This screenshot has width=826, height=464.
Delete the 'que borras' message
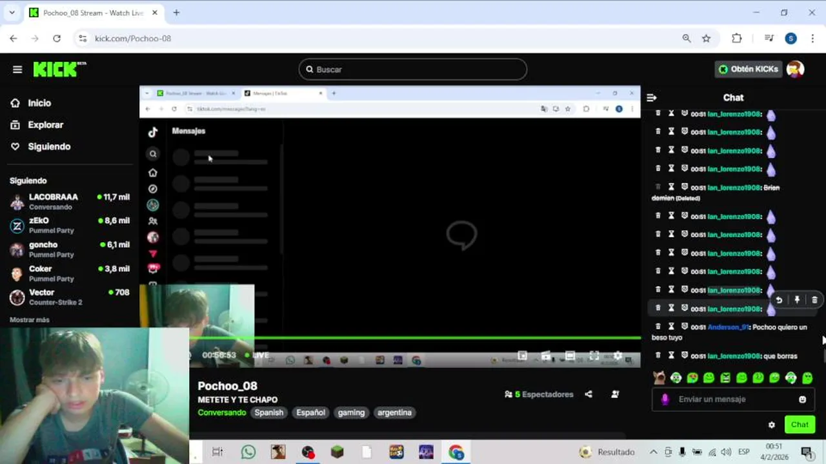658,355
